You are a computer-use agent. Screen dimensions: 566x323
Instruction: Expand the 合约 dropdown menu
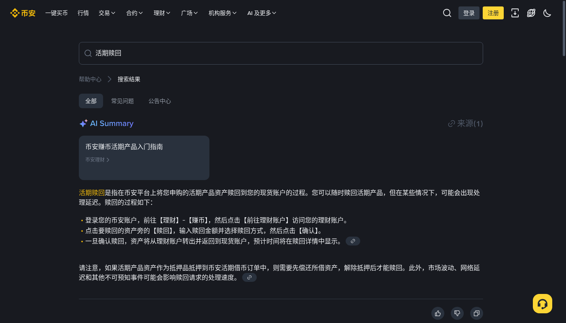[135, 13]
